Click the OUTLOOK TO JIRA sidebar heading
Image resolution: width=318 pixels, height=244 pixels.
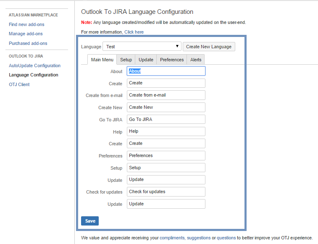tap(26, 56)
